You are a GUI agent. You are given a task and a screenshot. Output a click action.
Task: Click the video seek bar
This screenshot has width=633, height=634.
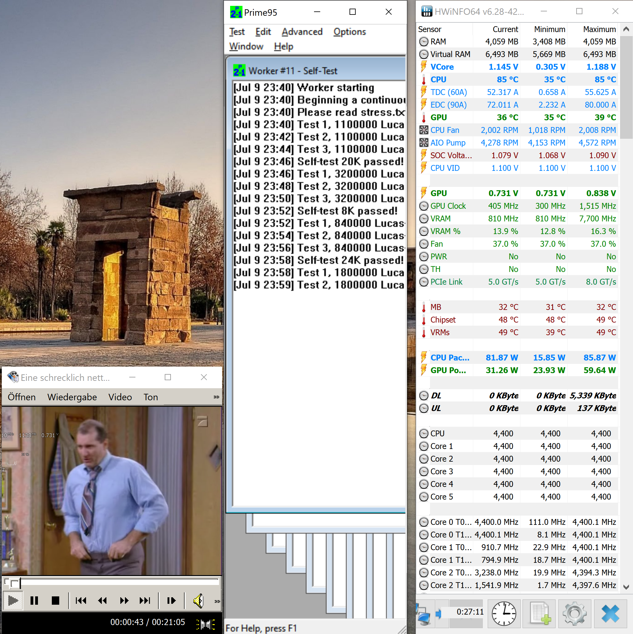118,583
